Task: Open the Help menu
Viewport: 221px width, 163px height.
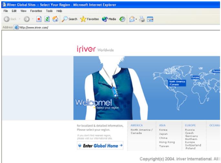Action: [x=59, y=11]
